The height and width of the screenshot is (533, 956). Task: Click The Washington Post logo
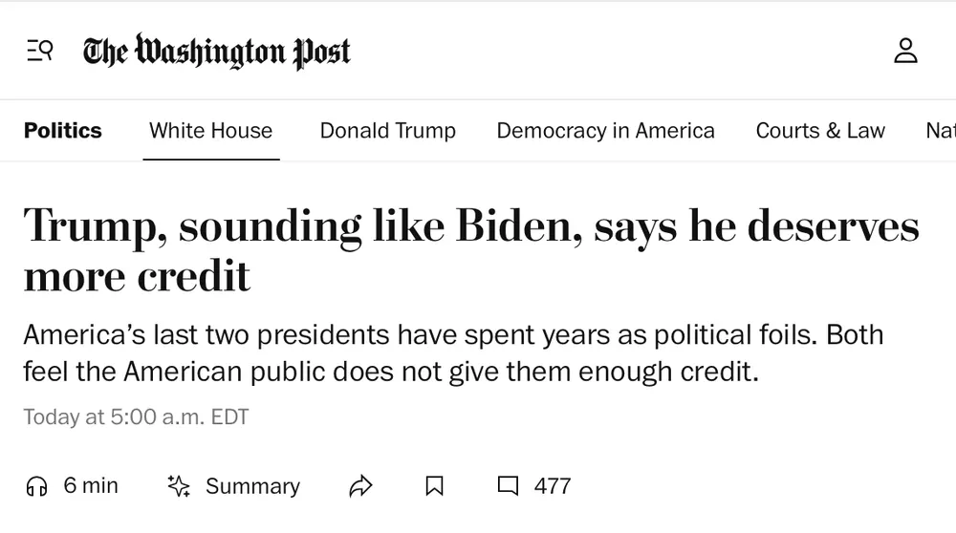point(217,51)
